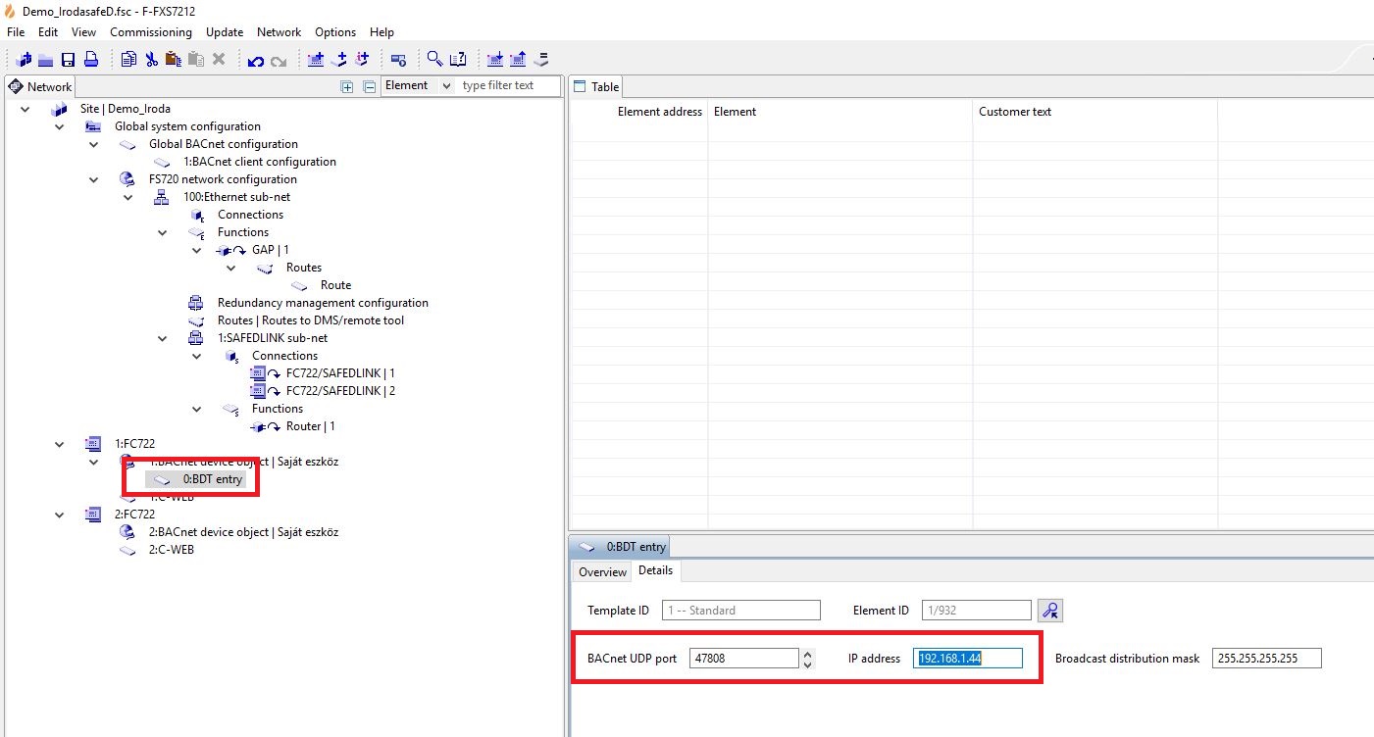The image size is (1374, 737).
Task: Collapse the 1:SAFEDLINK sub-net node
Action: [x=163, y=338]
